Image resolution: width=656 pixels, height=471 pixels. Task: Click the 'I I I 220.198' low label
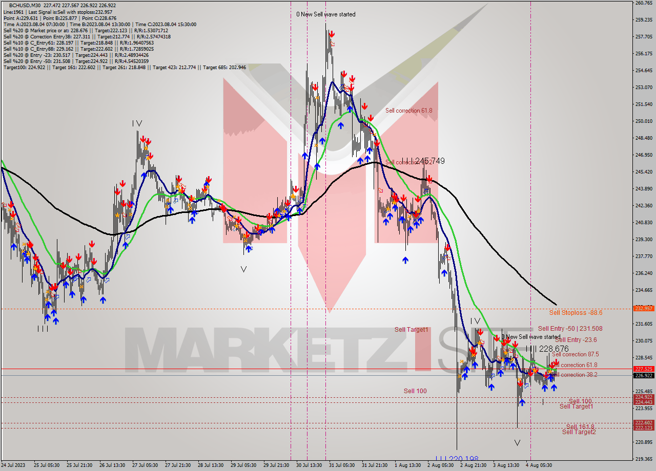pyautogui.click(x=457, y=459)
